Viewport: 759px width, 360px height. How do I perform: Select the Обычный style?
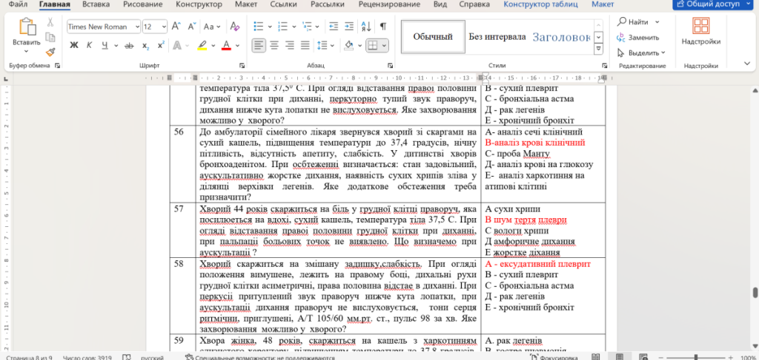tap(433, 36)
